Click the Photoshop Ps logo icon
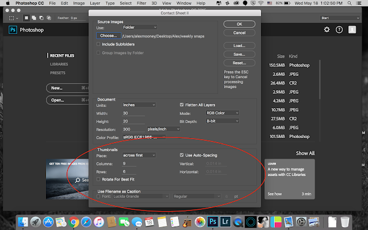This screenshot has height=230, width=368. (13, 30)
